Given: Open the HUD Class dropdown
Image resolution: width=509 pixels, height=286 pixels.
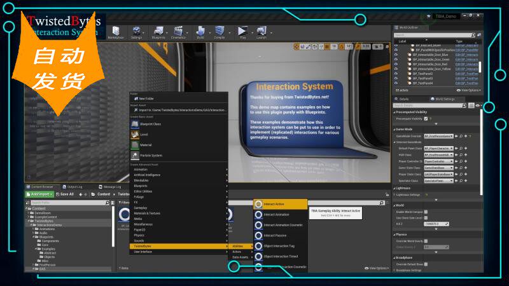Looking at the screenshot, I should click(438, 154).
